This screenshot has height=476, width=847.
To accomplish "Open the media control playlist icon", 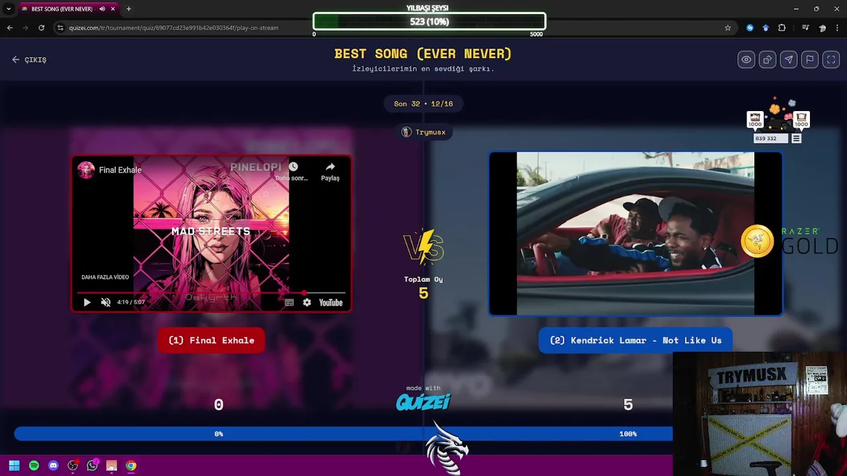I will [805, 28].
